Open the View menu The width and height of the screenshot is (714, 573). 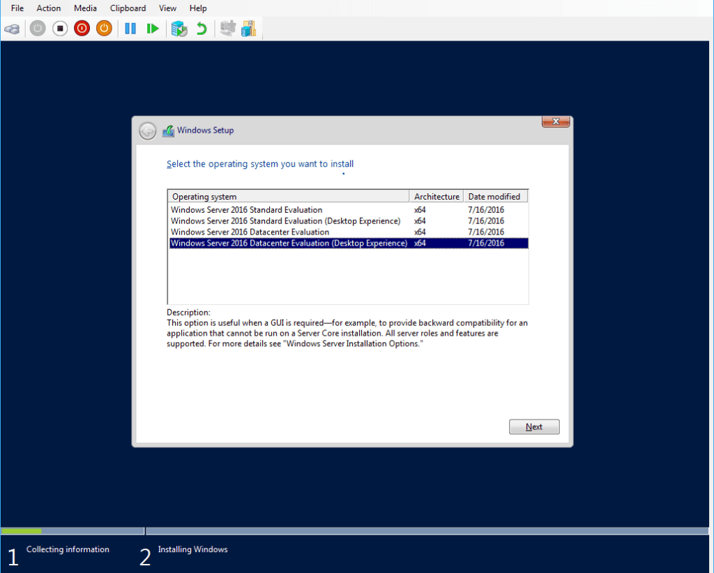[x=167, y=8]
